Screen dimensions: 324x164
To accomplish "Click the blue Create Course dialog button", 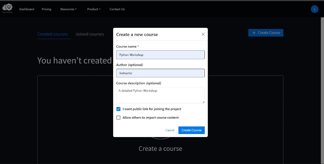I will click(191, 130).
